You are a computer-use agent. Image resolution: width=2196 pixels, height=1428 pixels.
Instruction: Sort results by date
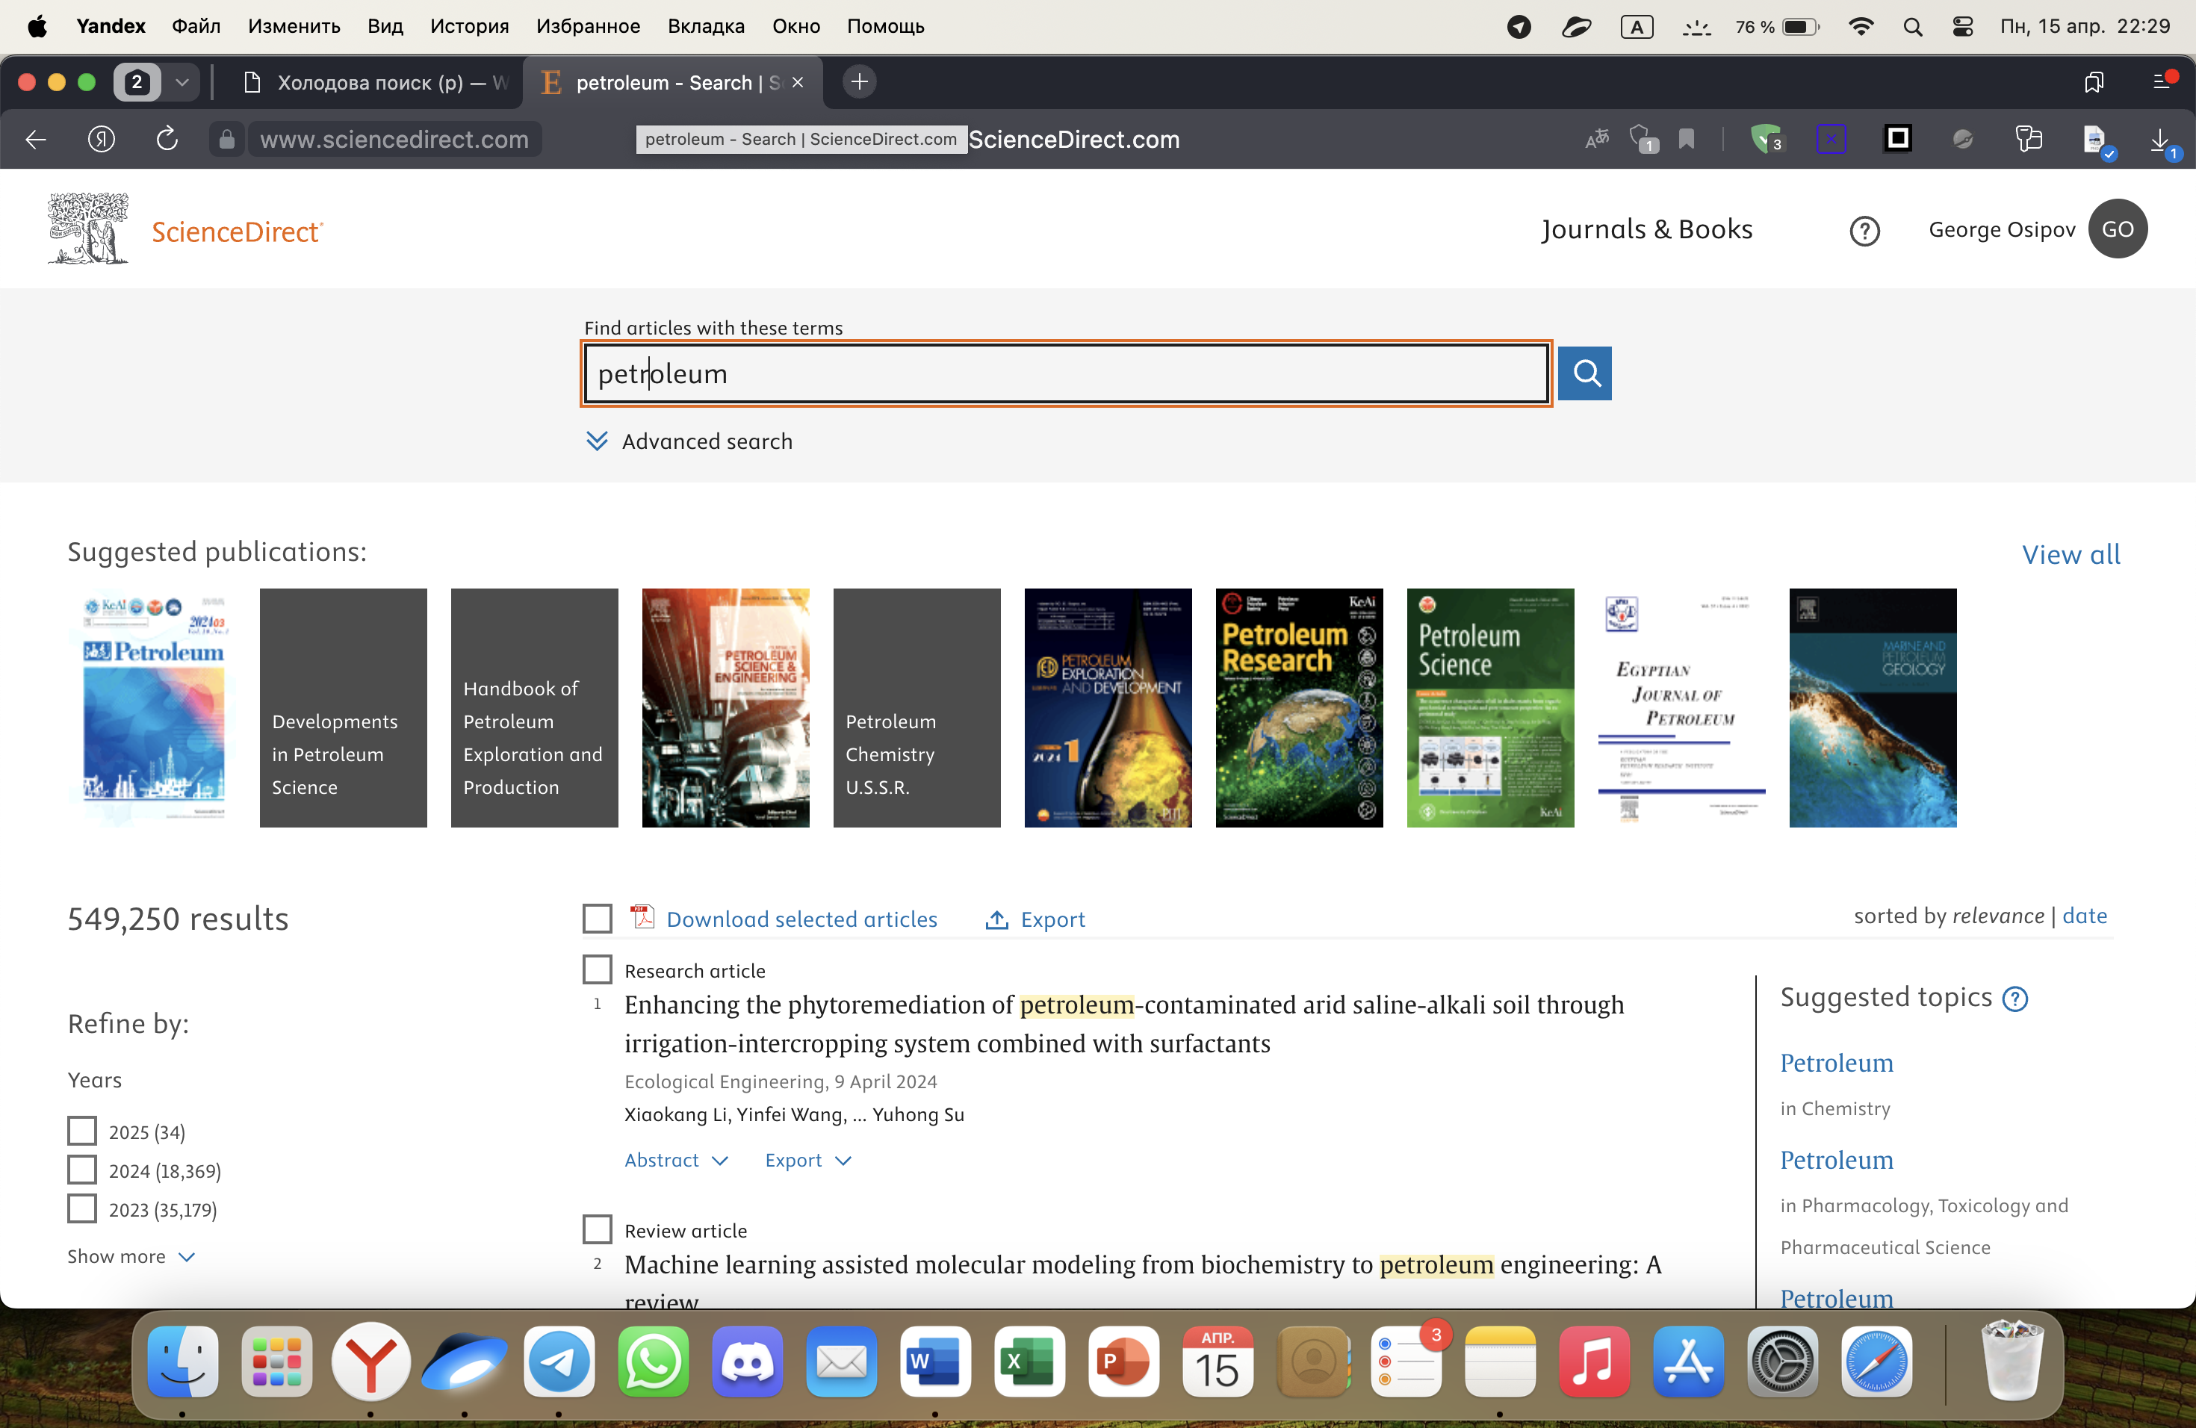2085,915
